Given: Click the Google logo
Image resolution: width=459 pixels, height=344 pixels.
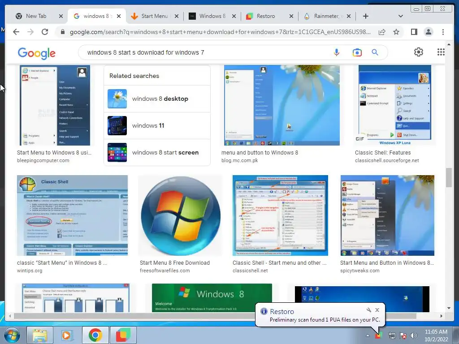Looking at the screenshot, I should [x=37, y=53].
